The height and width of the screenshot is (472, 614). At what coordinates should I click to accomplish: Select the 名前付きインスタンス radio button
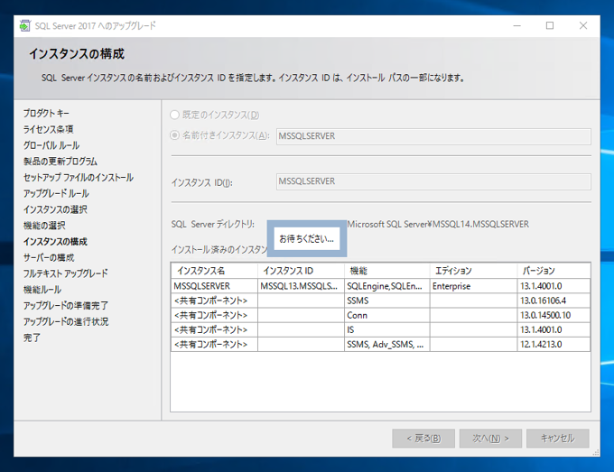[x=174, y=135]
